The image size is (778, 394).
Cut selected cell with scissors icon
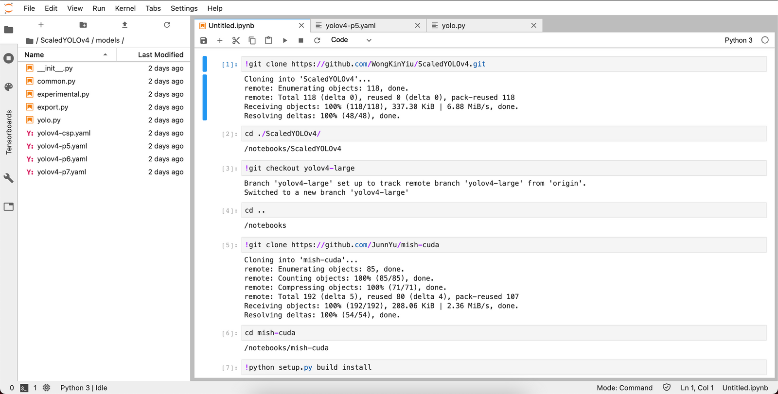[x=236, y=40]
